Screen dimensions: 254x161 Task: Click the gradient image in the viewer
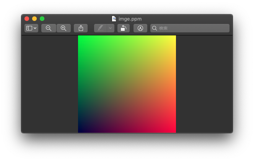127,84
